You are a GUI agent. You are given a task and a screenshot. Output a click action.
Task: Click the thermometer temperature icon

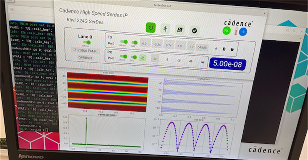(x=234, y=32)
